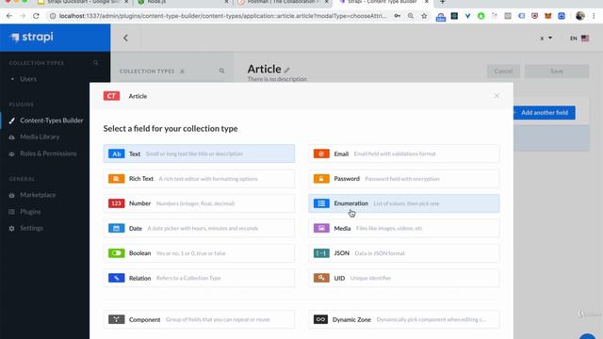Select the Text field row label
The width and height of the screenshot is (603, 339).
pos(135,153)
